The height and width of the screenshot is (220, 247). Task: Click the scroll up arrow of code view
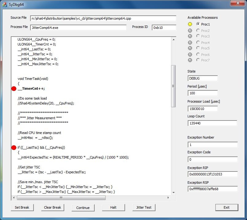174,40
